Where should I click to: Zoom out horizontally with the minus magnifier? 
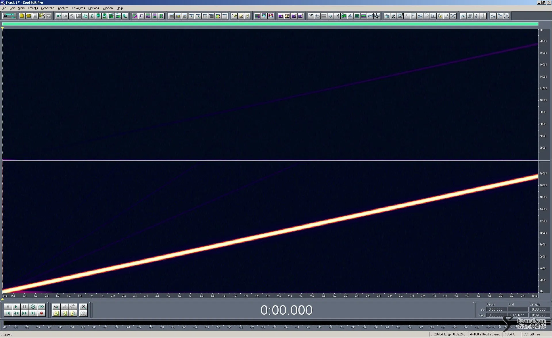(x=64, y=307)
